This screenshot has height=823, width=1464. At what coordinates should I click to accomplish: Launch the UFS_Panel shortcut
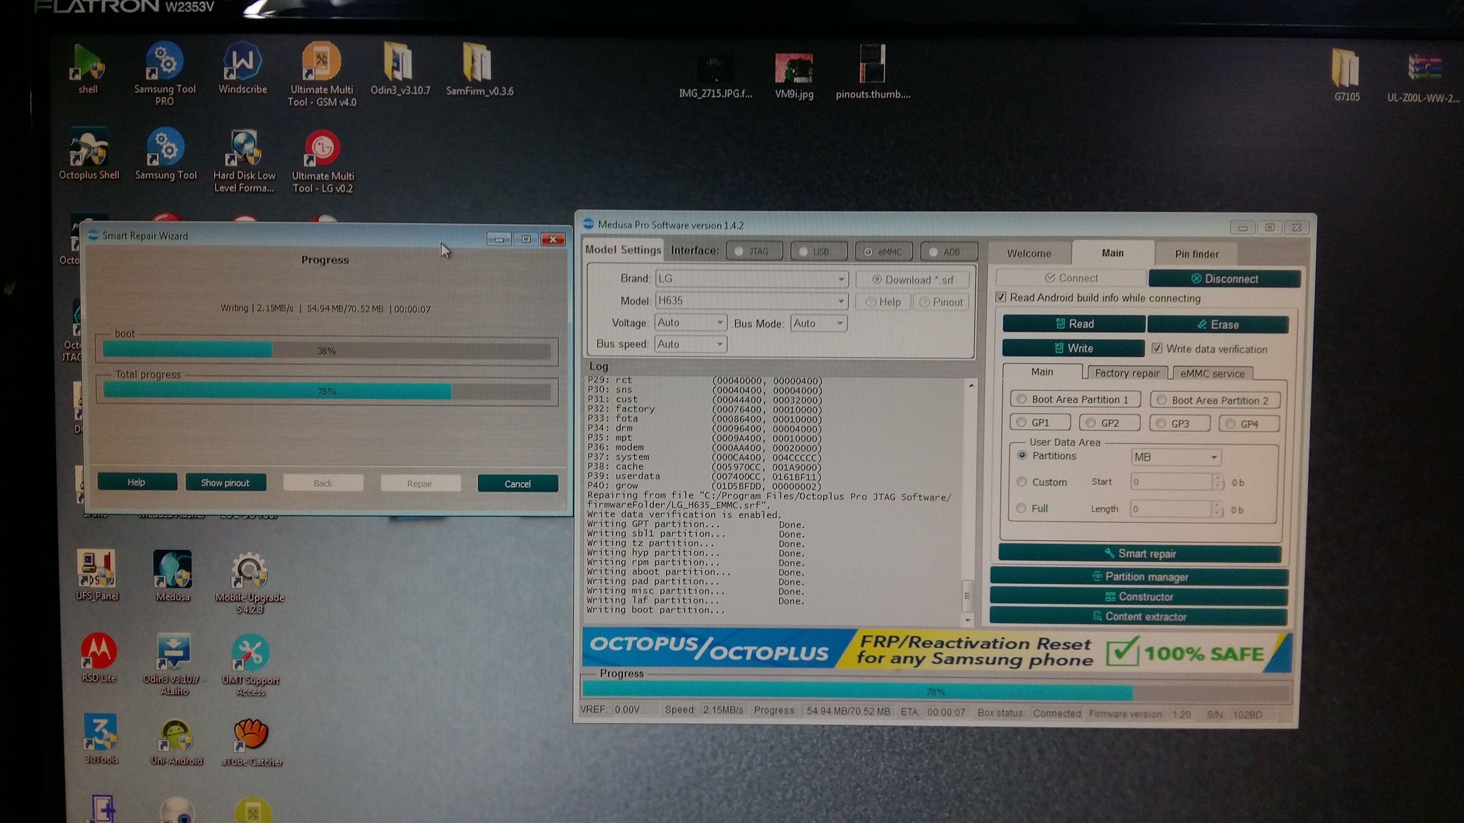pyautogui.click(x=98, y=575)
